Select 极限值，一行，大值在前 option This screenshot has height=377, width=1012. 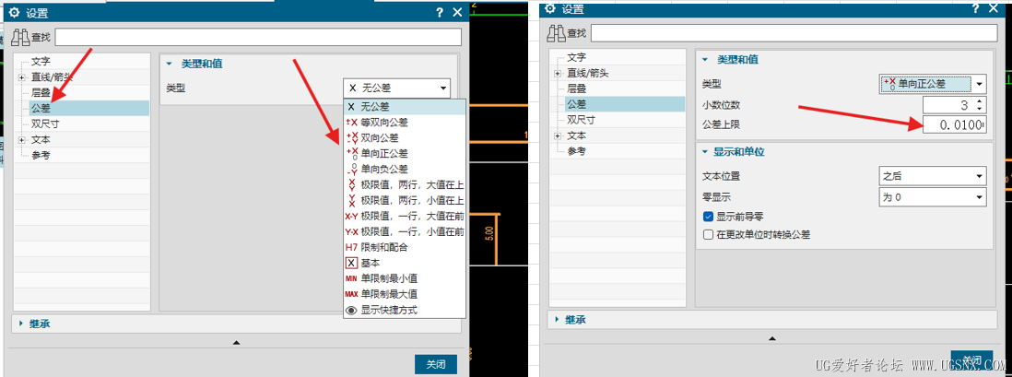(404, 217)
